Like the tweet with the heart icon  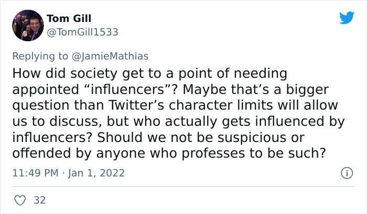20,200
